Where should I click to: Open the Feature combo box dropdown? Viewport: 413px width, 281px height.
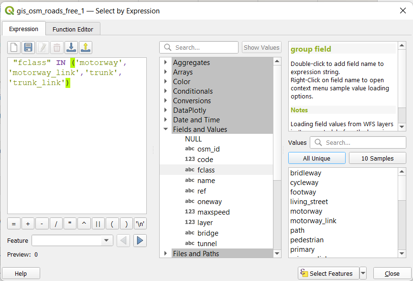(x=107, y=241)
